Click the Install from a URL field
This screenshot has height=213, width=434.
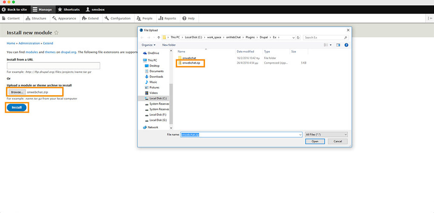(x=53, y=65)
